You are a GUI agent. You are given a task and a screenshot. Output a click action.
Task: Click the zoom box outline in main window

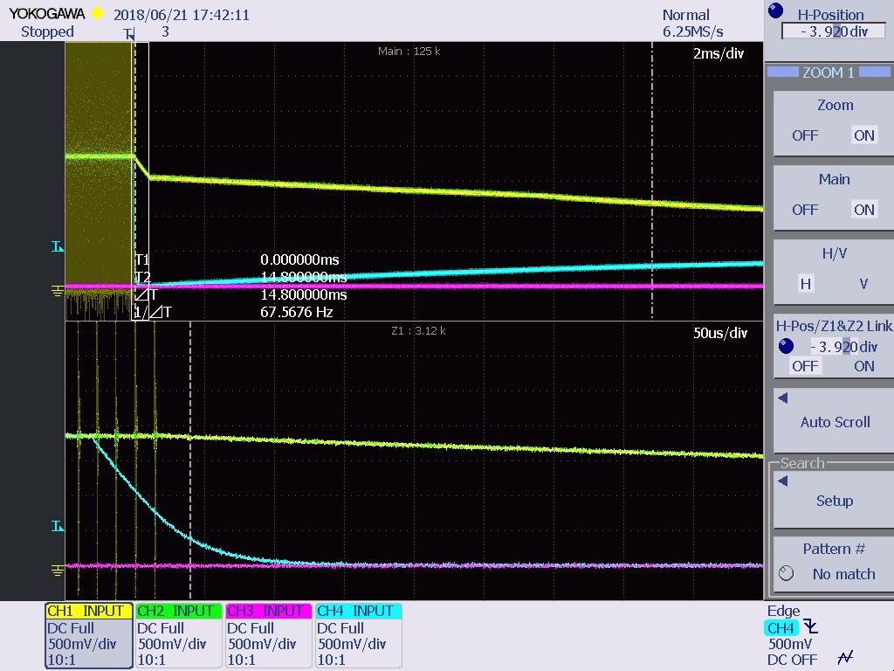tap(141, 181)
